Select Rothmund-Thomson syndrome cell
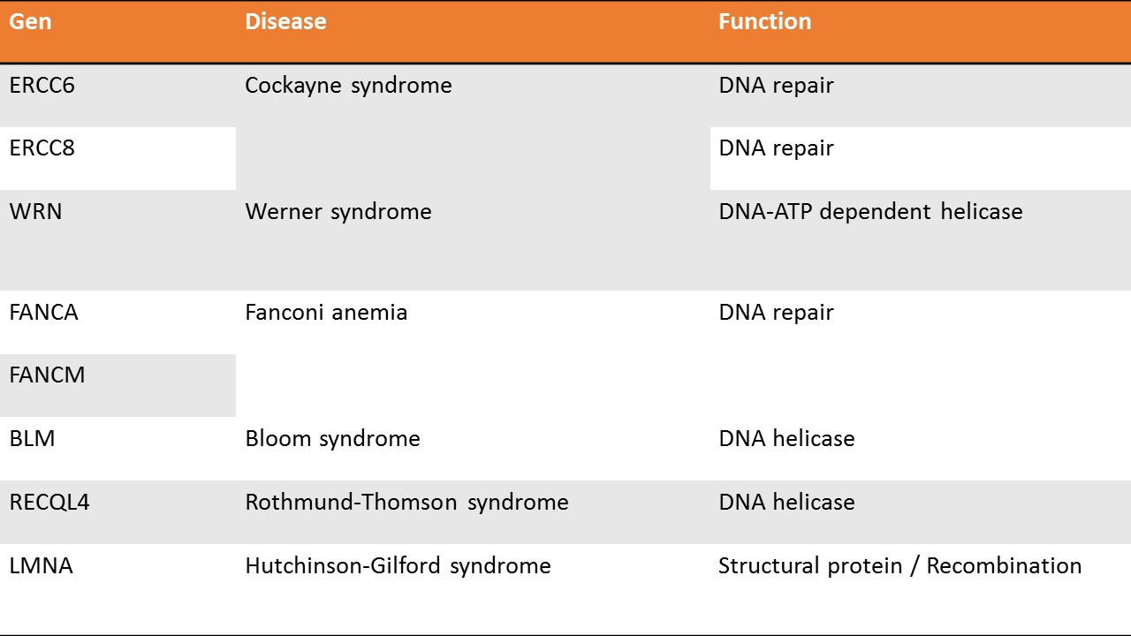 (x=473, y=512)
